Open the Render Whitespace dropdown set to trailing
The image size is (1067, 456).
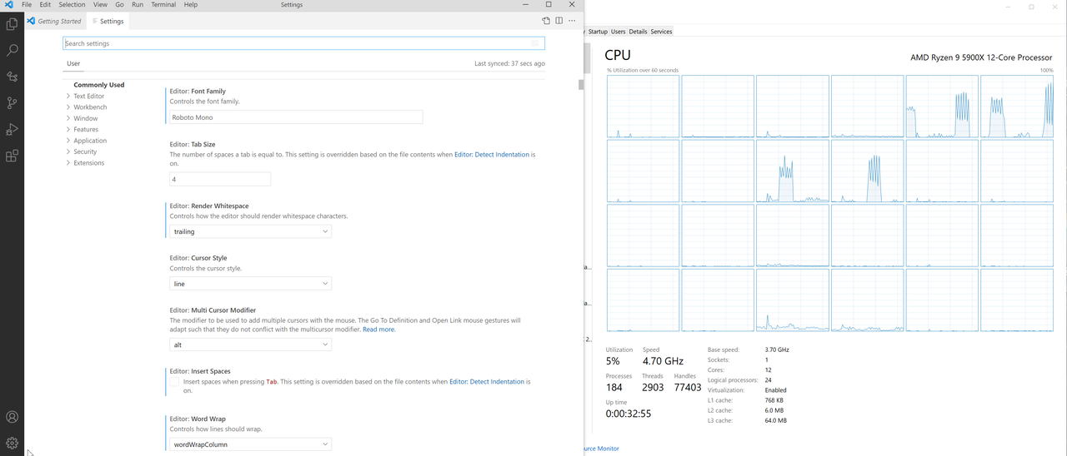(250, 231)
